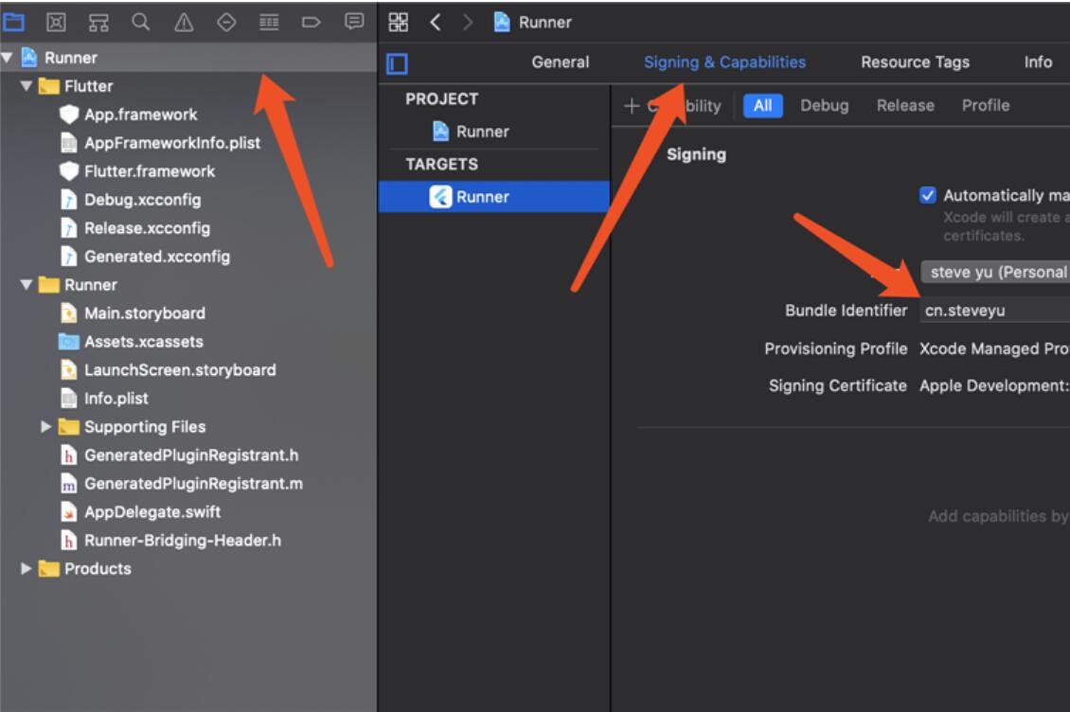Open AppDelegate.swift
The width and height of the screenshot is (1070, 712).
pyautogui.click(x=152, y=512)
